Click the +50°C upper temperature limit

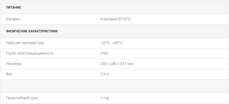pyautogui.click(x=117, y=43)
